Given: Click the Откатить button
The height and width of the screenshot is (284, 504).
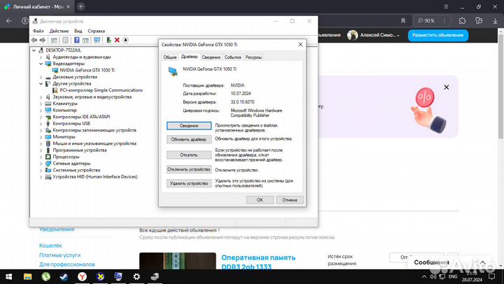Looking at the screenshot, I should pyautogui.click(x=189, y=155).
